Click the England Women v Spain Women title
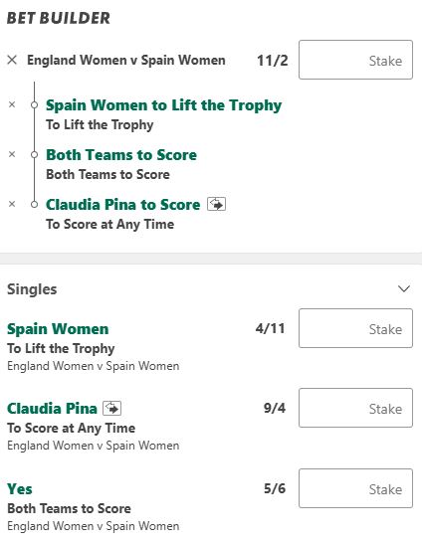 pos(126,60)
